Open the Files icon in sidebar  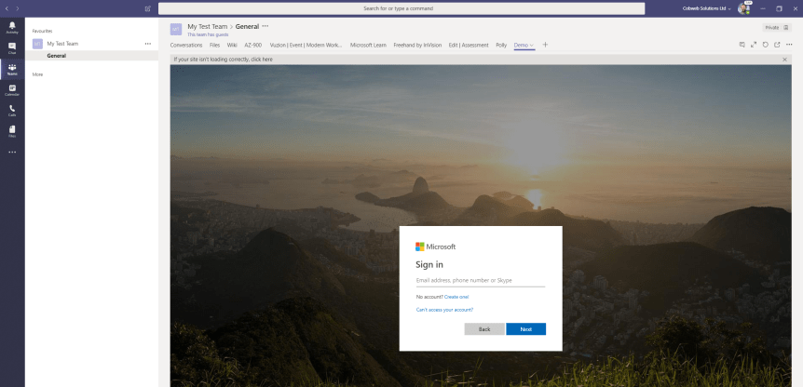(x=12, y=131)
